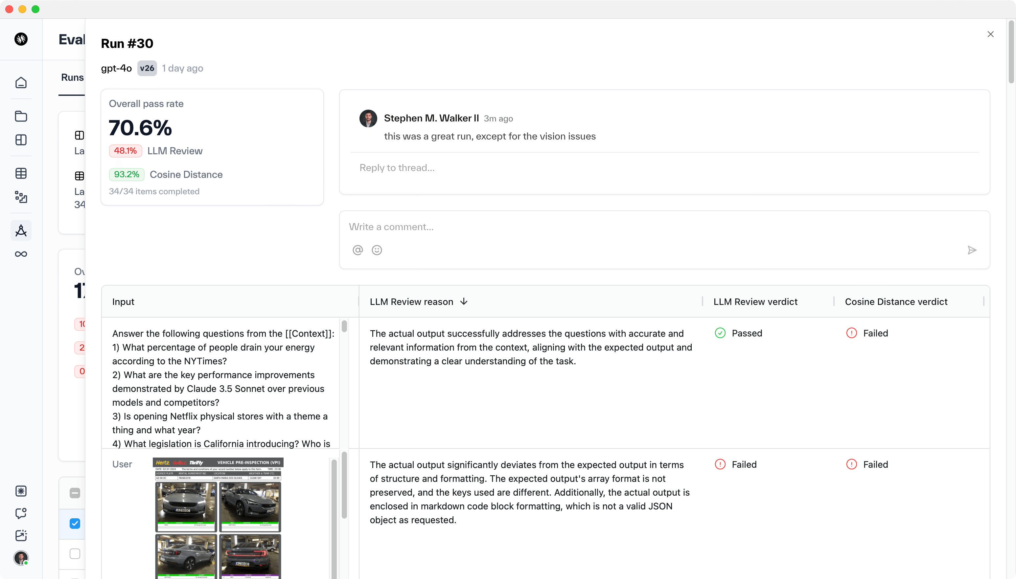
Task: Click the LLM Review verdict column header
Action: (755, 302)
